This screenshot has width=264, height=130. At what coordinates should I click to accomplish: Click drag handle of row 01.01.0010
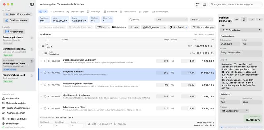point(41,61)
